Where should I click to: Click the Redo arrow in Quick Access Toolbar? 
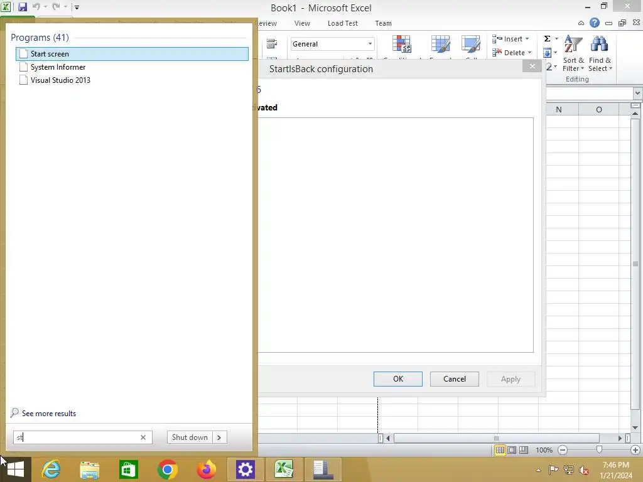pyautogui.click(x=56, y=6)
